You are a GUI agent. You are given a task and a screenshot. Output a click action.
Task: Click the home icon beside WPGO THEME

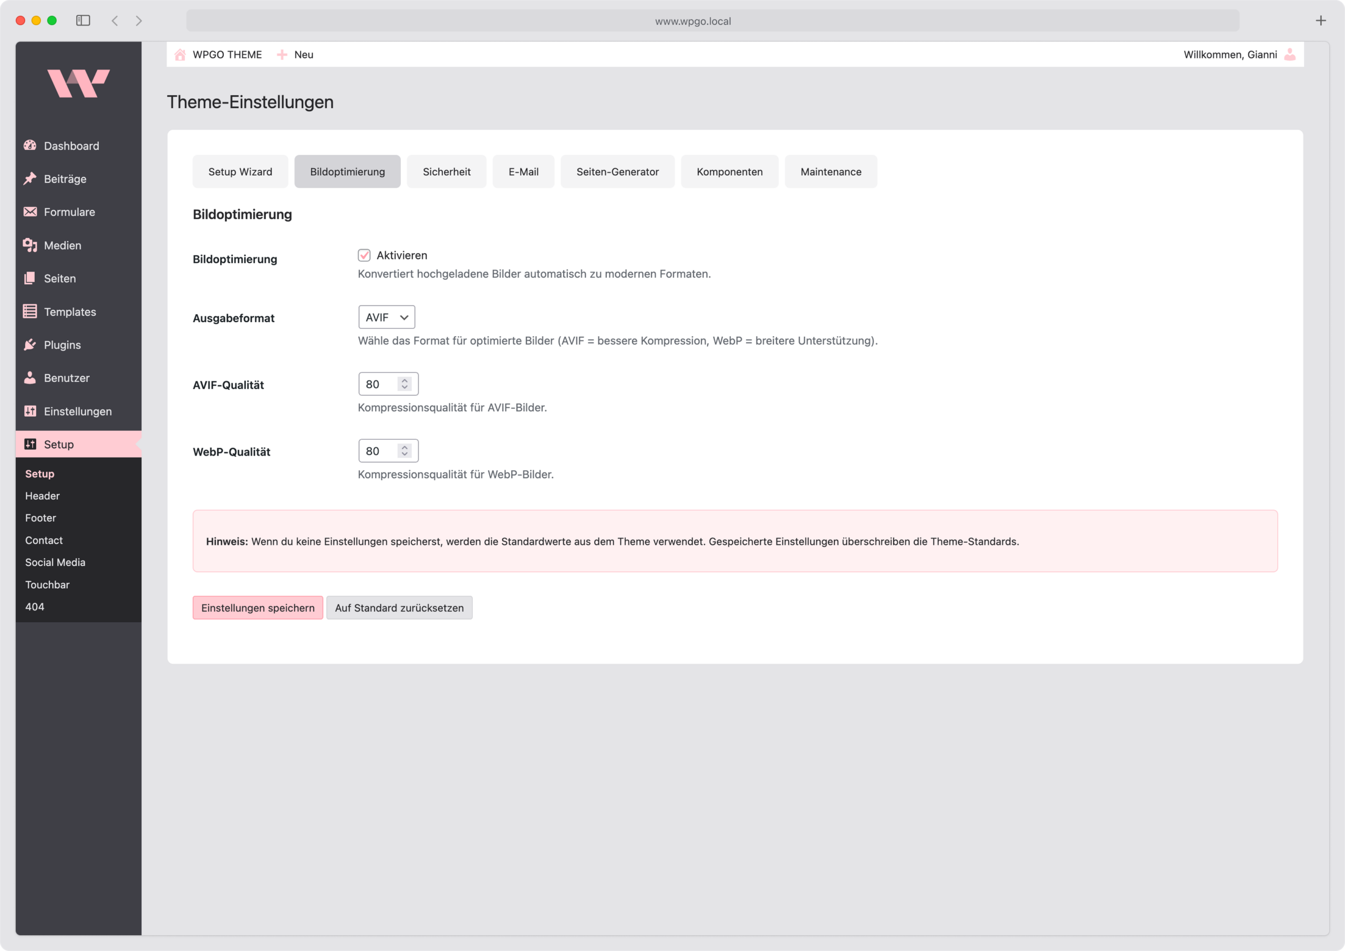pos(180,55)
